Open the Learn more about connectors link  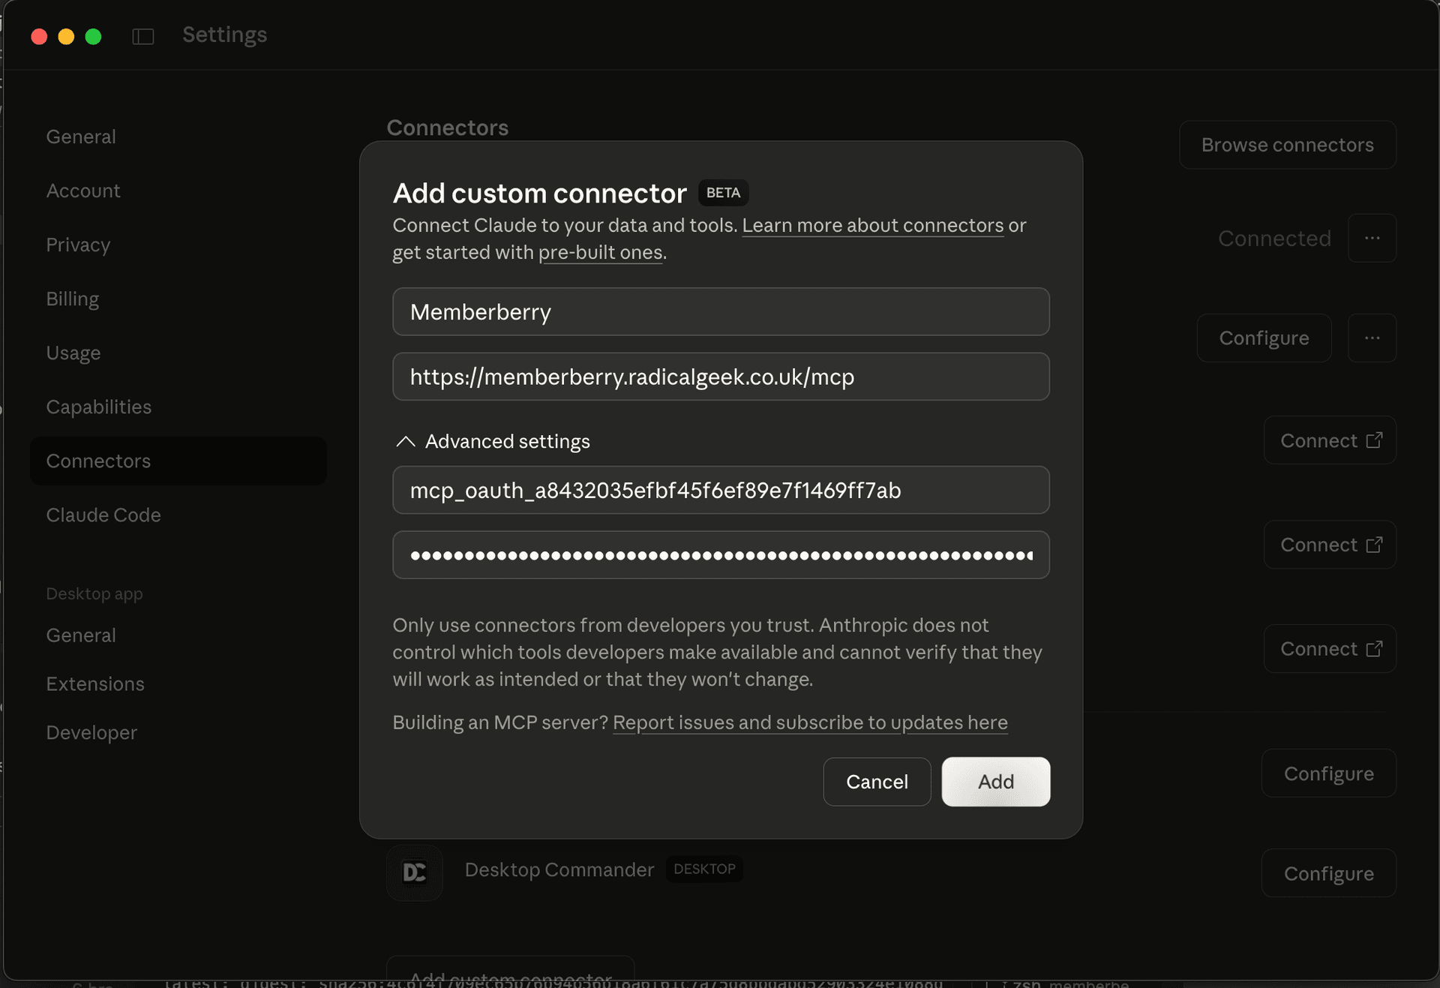coord(872,225)
